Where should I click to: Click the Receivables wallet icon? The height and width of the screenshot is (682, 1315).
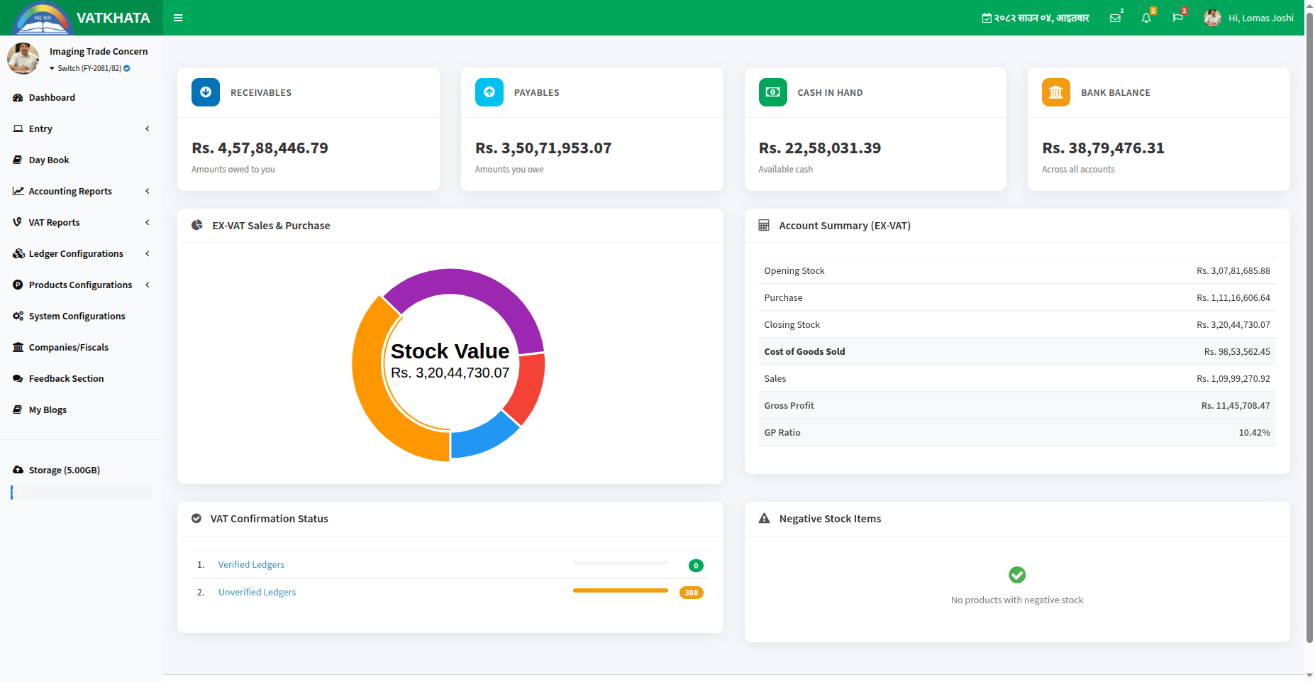pos(205,92)
